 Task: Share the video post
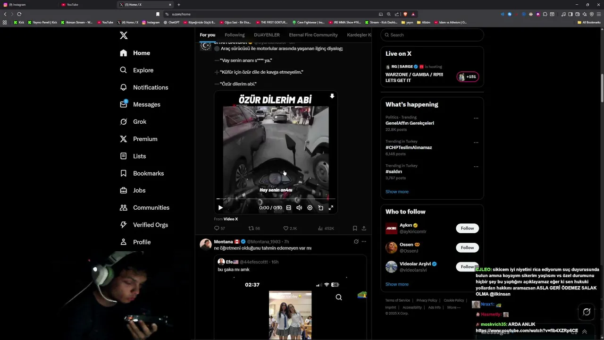[x=364, y=228]
